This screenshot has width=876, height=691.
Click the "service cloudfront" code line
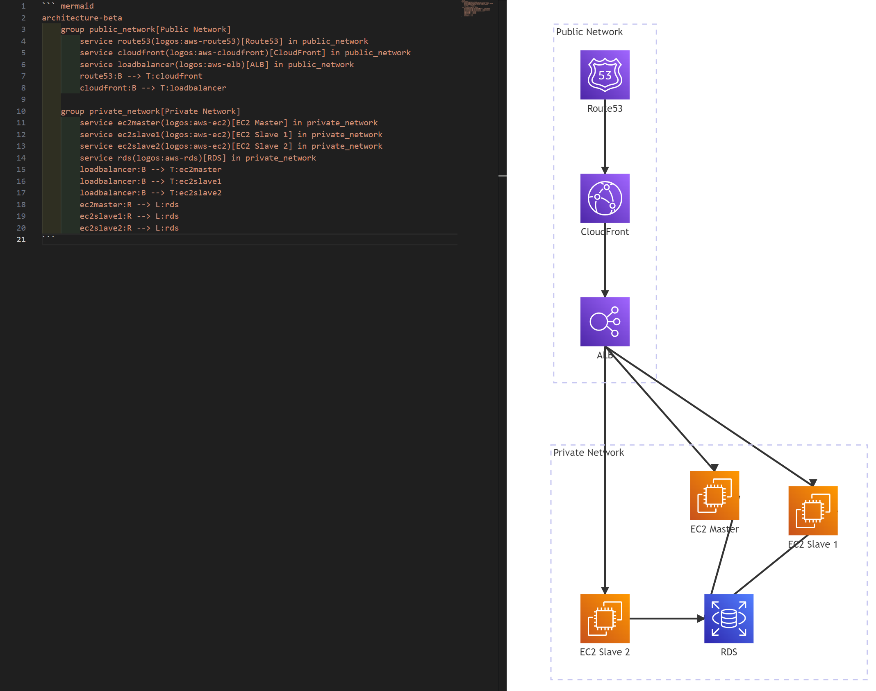click(x=245, y=53)
